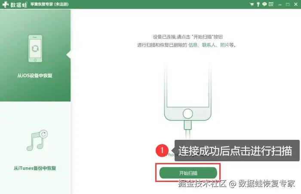Viewport: 301px width, 194px height.
Task: Open the chat bubble feedback icon
Action: pos(264,4)
